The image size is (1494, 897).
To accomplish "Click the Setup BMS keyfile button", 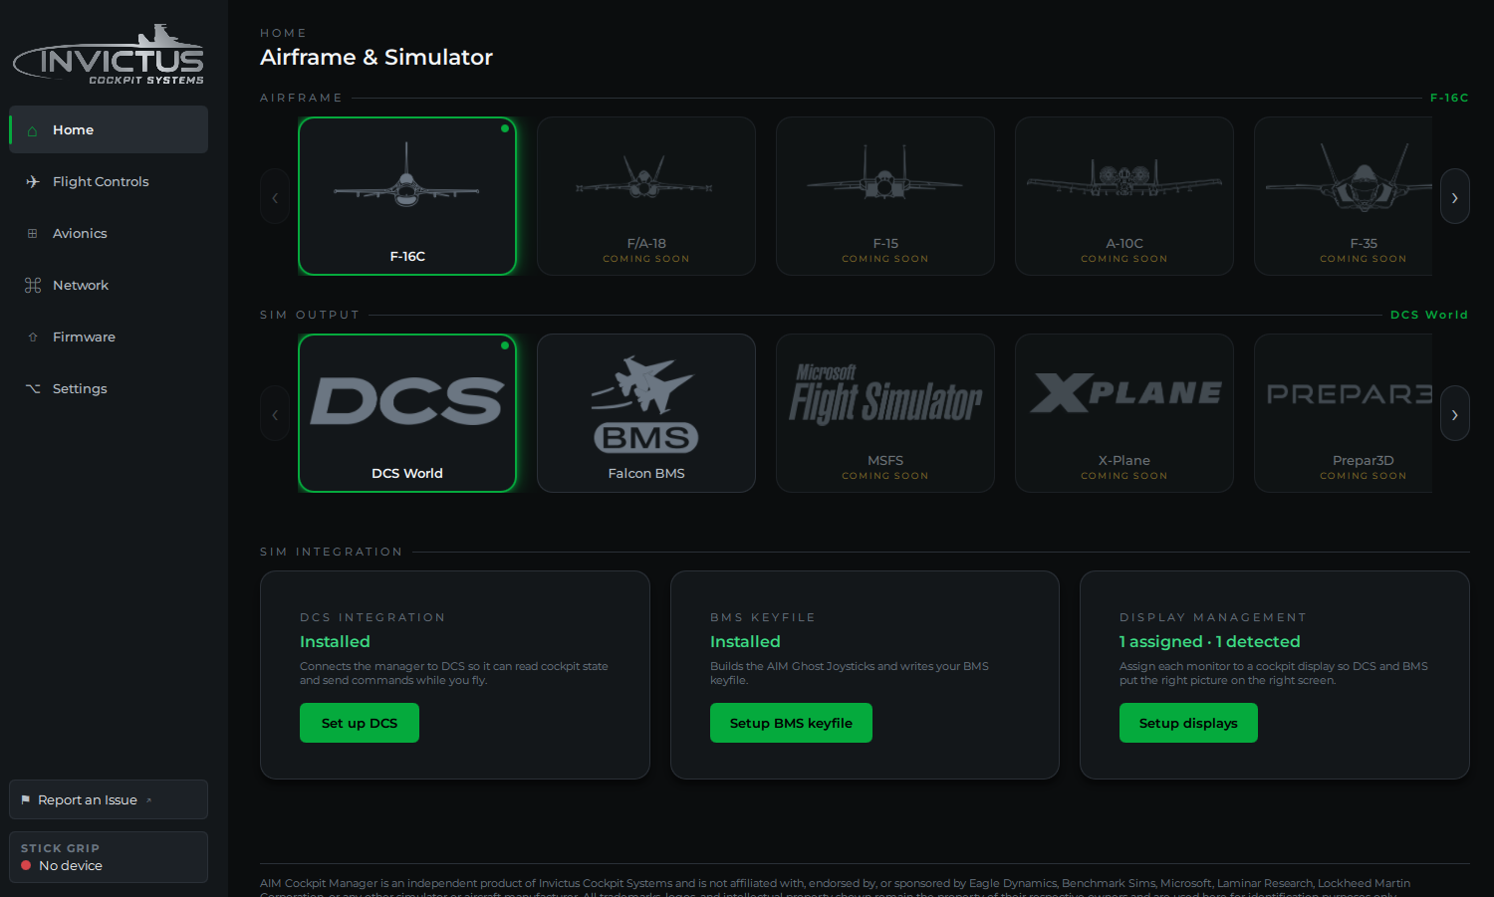I will point(791,723).
